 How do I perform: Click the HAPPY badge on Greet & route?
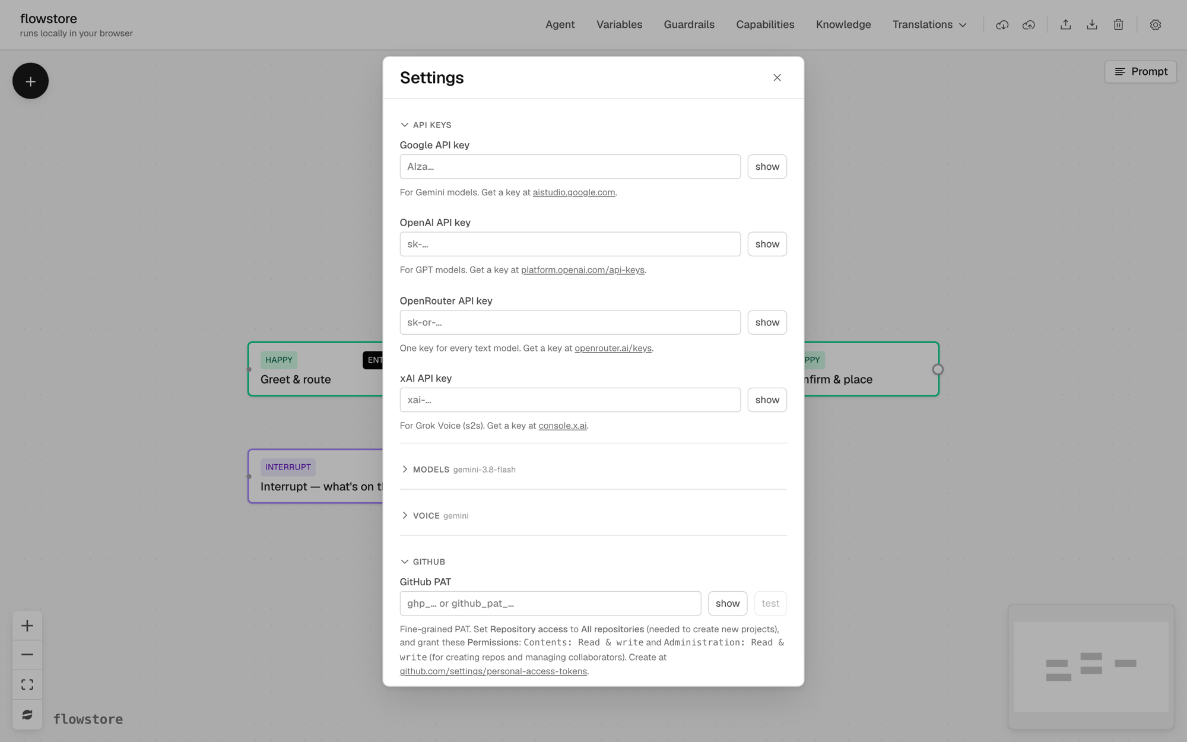coord(279,360)
